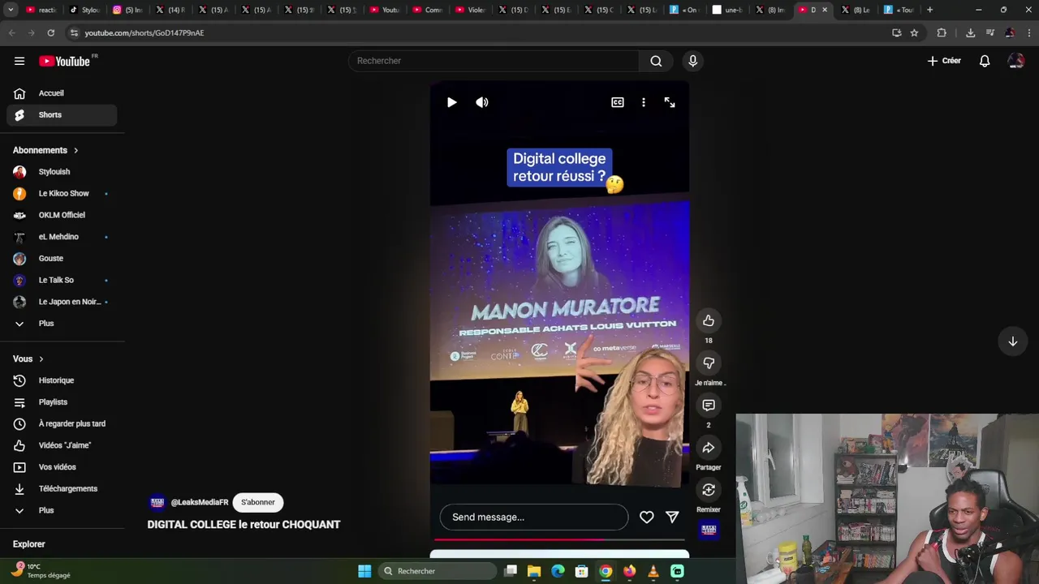1039x584 pixels.
Task: Open the Chrome extensions puzzle icon
Action: [x=942, y=32]
